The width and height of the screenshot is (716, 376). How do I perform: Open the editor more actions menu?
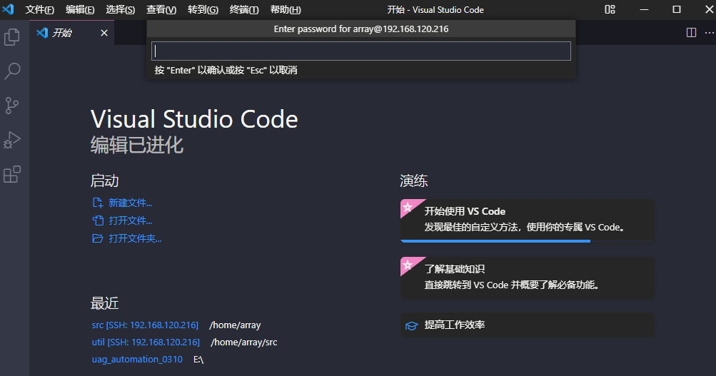709,32
